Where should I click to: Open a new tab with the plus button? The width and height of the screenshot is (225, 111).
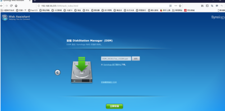tap(35, 1)
